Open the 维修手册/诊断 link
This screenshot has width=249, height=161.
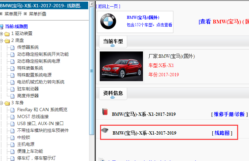(x=229, y=114)
